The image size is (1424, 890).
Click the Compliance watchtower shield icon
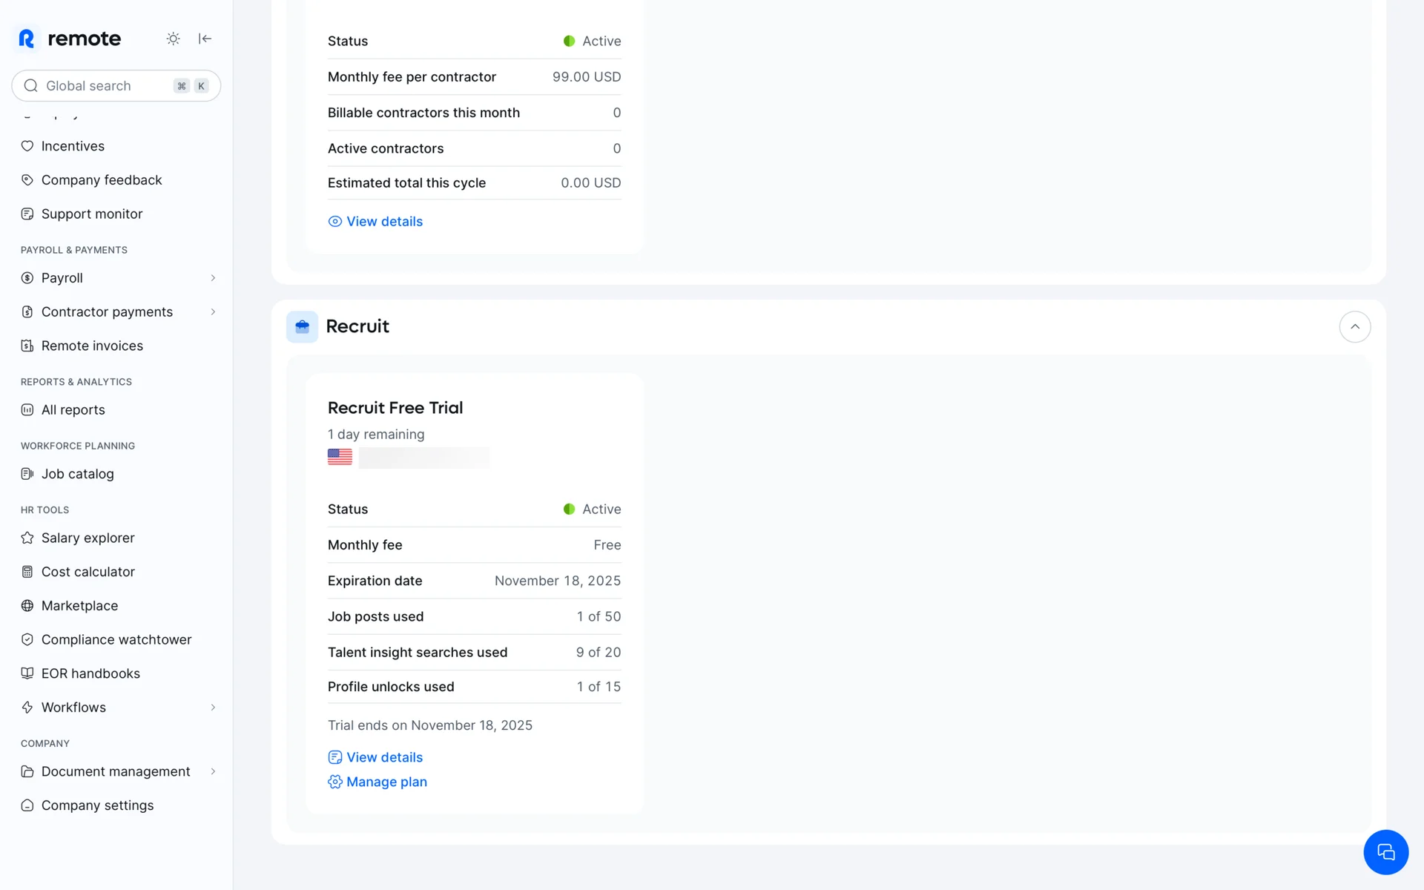[27, 640]
